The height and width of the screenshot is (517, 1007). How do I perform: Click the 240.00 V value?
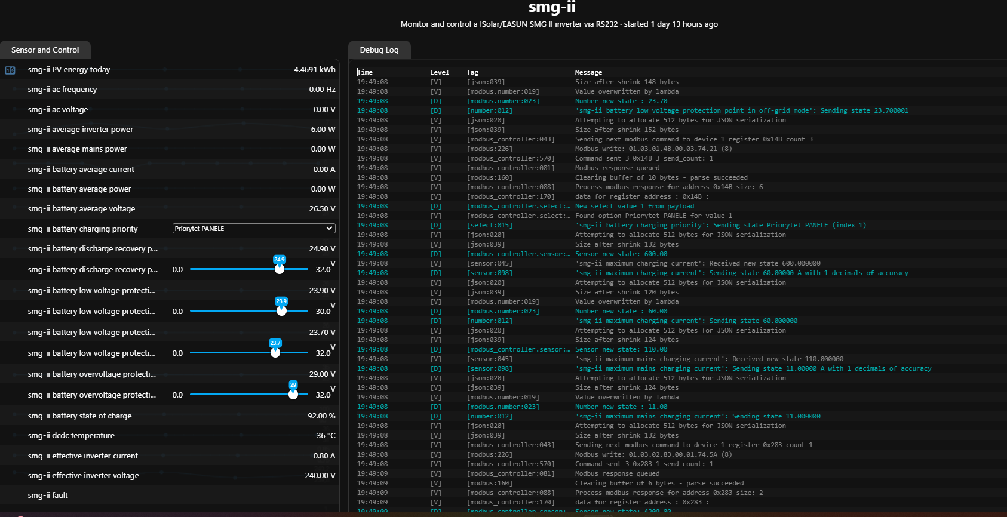pos(320,476)
